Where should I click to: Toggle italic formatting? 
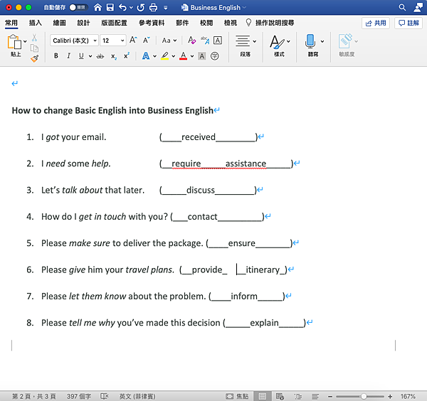click(x=69, y=56)
